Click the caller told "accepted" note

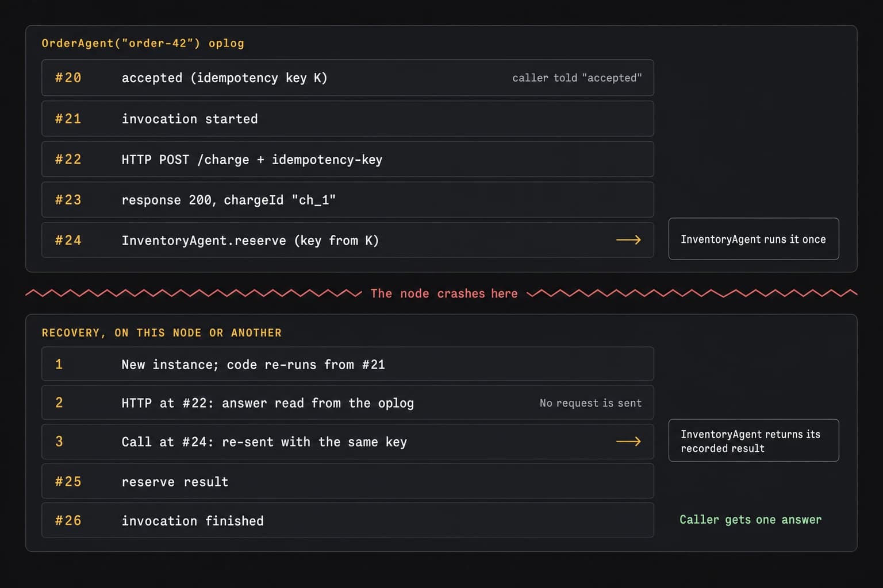pyautogui.click(x=577, y=78)
